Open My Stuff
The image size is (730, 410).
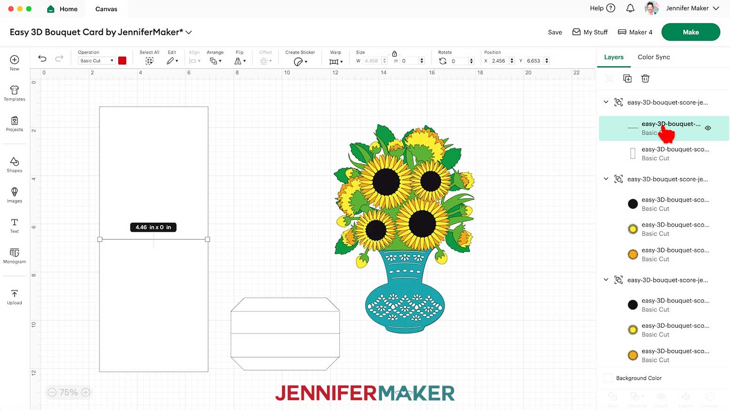(590, 32)
